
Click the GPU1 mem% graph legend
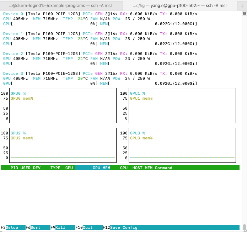tap(141, 99)
